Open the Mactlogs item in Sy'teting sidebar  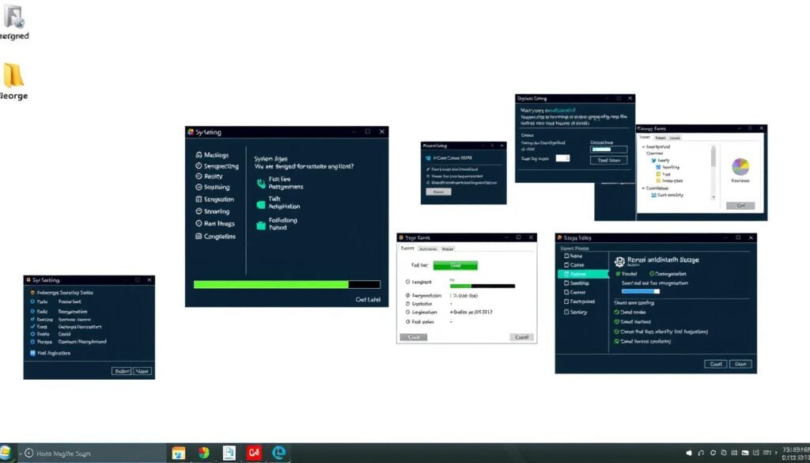point(212,155)
